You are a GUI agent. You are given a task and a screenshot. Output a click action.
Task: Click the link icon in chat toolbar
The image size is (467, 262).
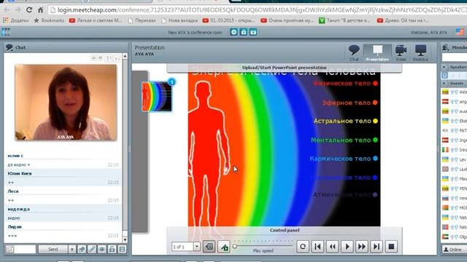(x=92, y=249)
